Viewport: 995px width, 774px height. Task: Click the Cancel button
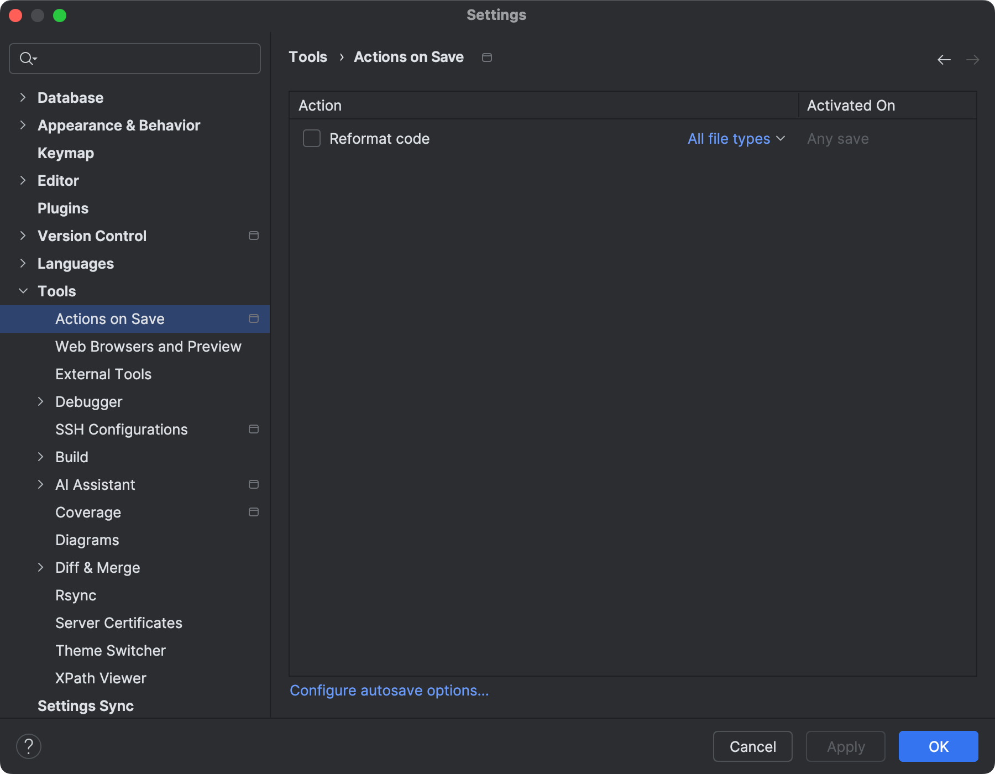752,746
